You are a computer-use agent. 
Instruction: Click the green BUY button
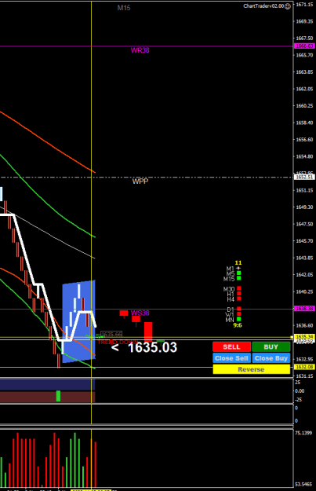pos(271,347)
